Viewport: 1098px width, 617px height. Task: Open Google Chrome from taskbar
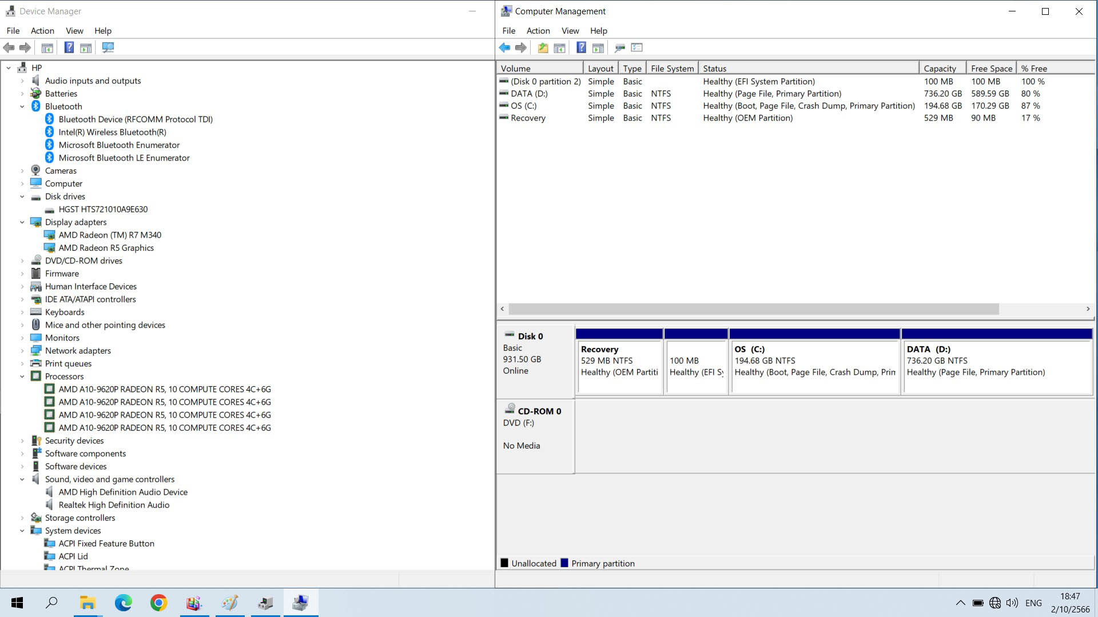[158, 603]
